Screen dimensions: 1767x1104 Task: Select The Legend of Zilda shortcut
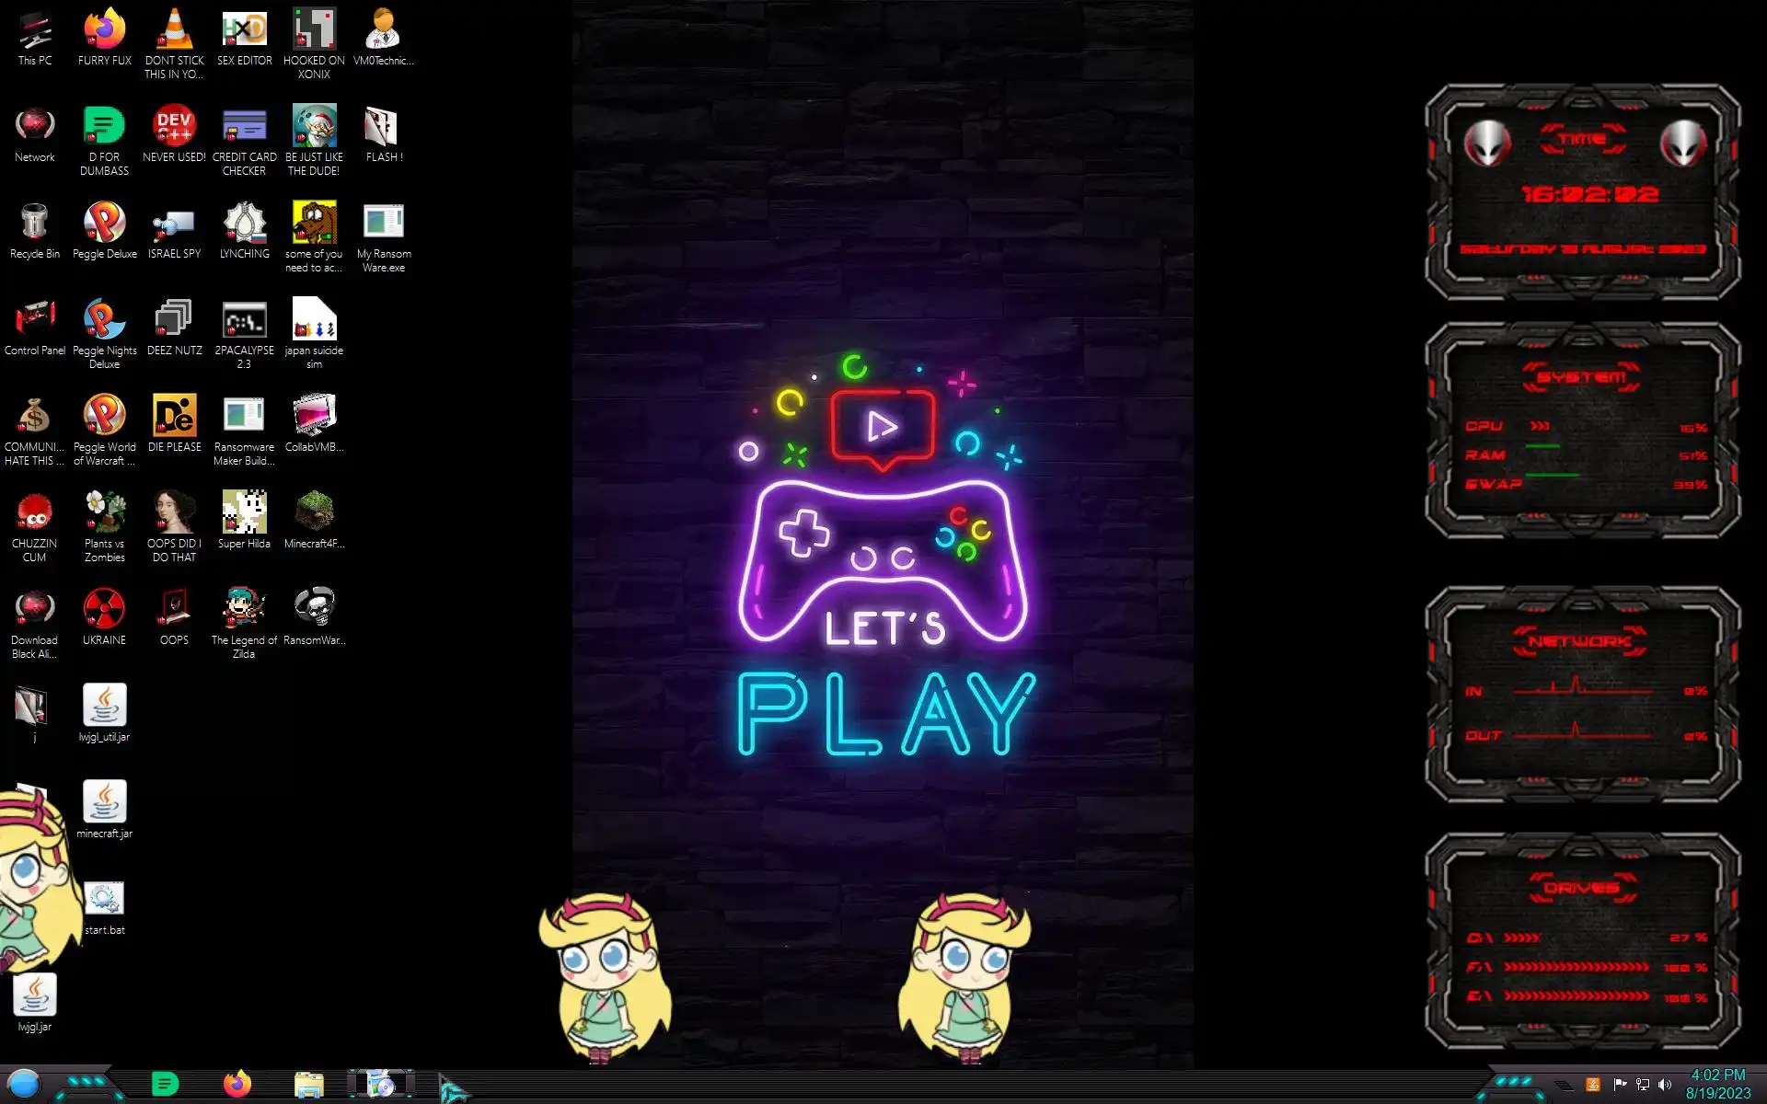click(244, 609)
